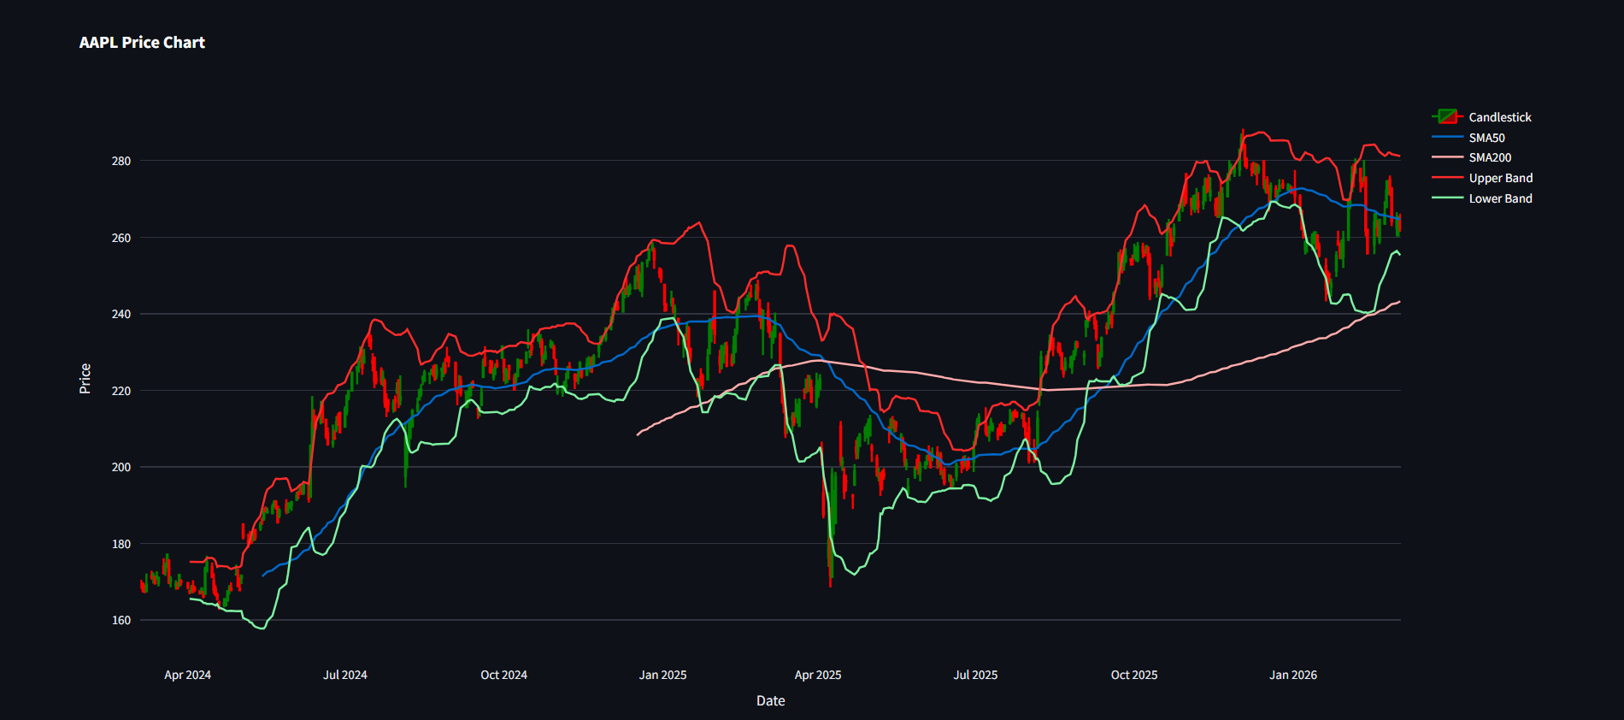1624x720 pixels.
Task: Toggle the Lower Band legend label
Action: (1501, 198)
